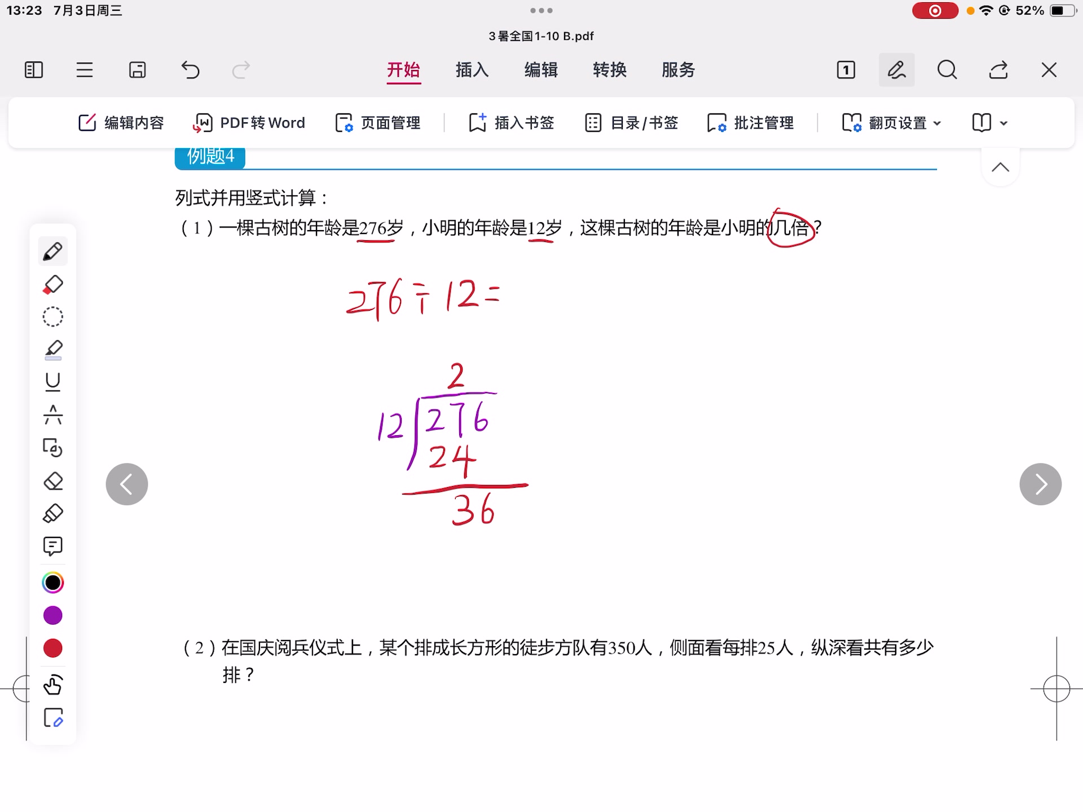Toggle the finger touch drawing mode
The image size is (1083, 812).
[x=53, y=685]
